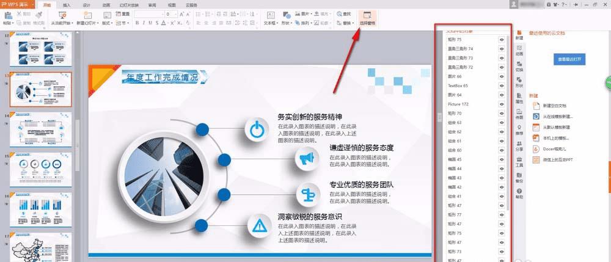Toggle visibility of 椭圆 45
This screenshot has width=611, height=262.
(502, 159)
